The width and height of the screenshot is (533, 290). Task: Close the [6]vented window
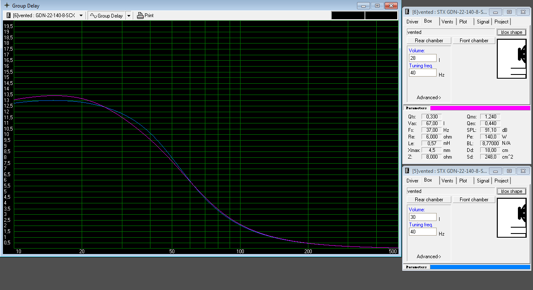[x=523, y=12]
